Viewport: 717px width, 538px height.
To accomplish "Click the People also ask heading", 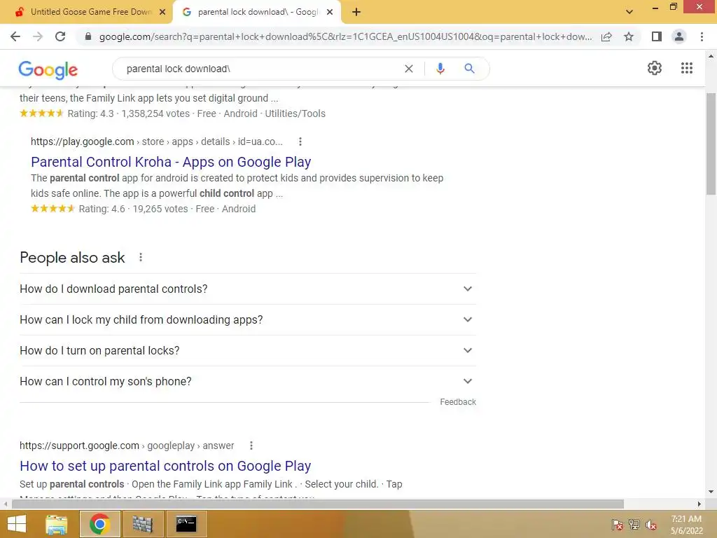I will pos(72,258).
